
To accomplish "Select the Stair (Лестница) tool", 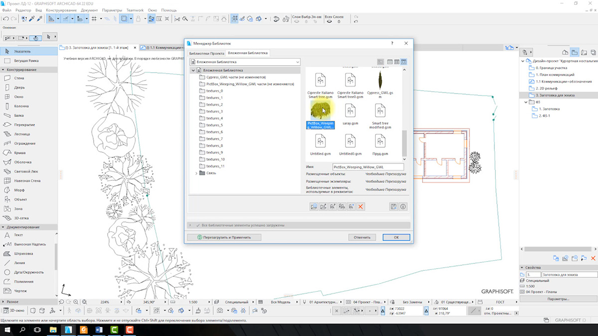I will click(x=22, y=134).
